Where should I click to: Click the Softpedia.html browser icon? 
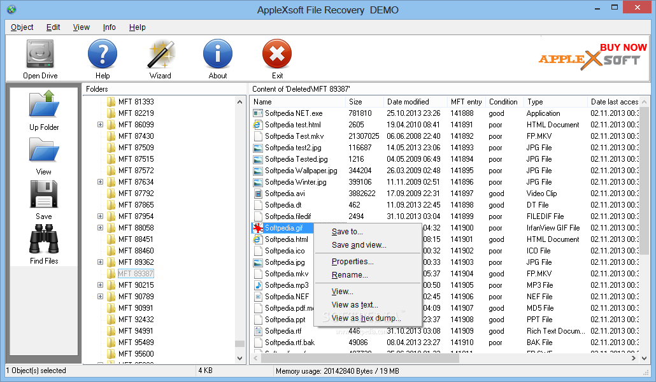click(258, 239)
